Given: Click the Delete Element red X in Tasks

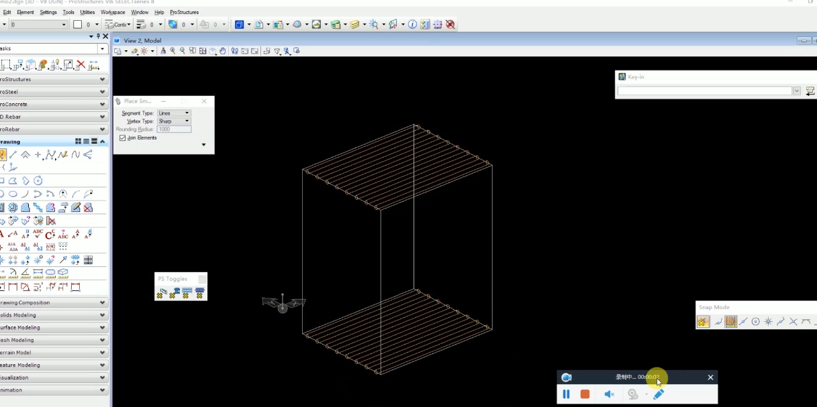Looking at the screenshot, I should [x=81, y=65].
